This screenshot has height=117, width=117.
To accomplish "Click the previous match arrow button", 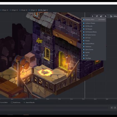I will (112, 108).
